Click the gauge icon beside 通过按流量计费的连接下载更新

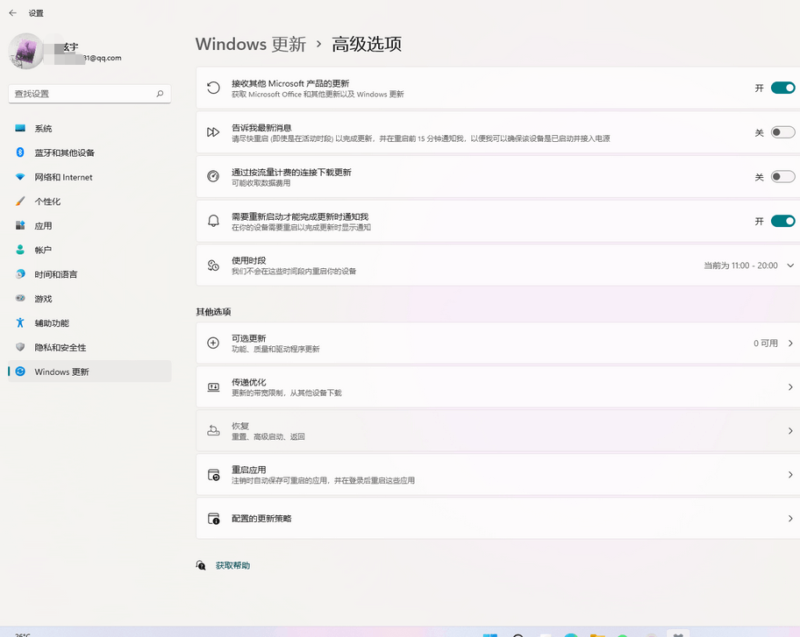pyautogui.click(x=213, y=176)
